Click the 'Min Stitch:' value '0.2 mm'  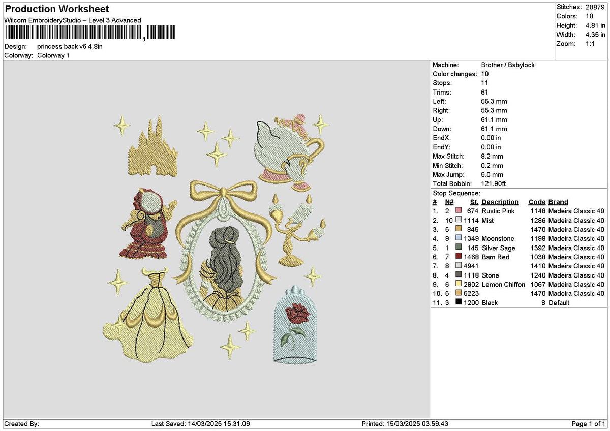(x=492, y=166)
